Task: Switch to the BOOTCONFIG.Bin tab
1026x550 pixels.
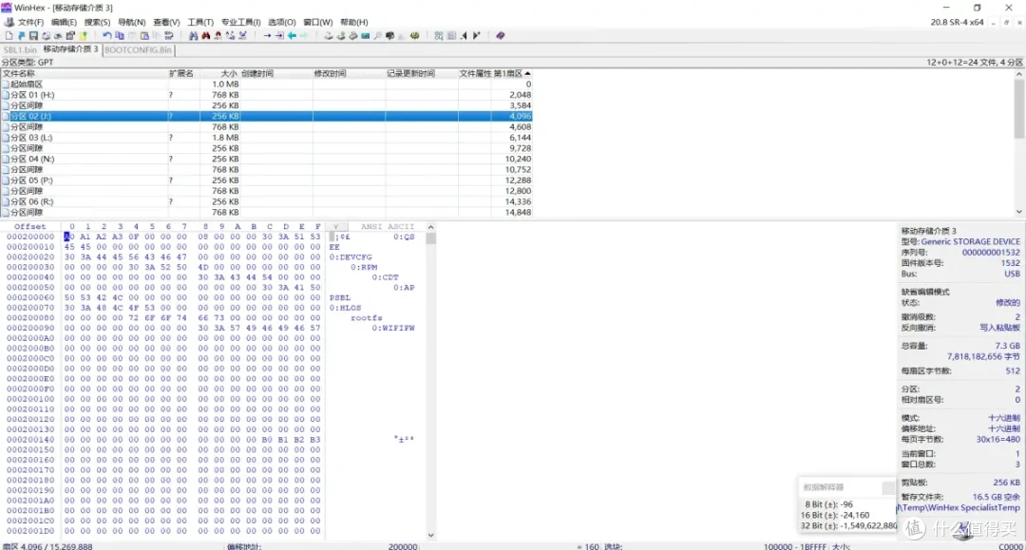Action: coord(139,49)
